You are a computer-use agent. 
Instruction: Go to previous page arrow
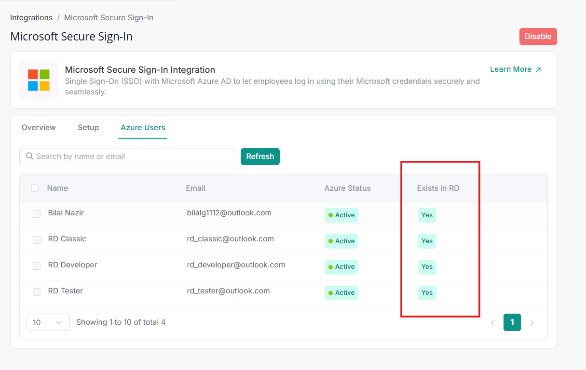click(x=492, y=323)
